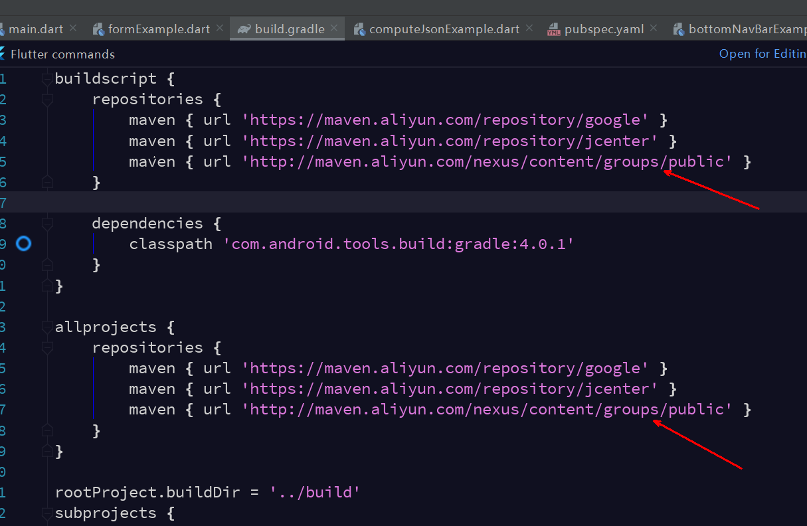Click the computeJsonExample.dart file icon
Screen dimensions: 807x526
[x=359, y=29]
